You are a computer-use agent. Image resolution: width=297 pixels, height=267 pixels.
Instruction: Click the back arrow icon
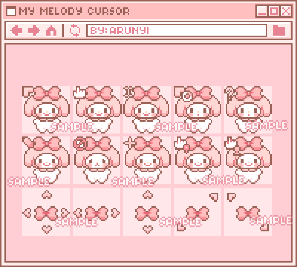tap(16, 30)
